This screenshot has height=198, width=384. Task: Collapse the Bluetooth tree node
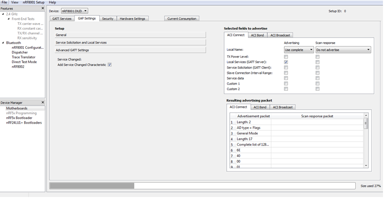tap(3, 43)
